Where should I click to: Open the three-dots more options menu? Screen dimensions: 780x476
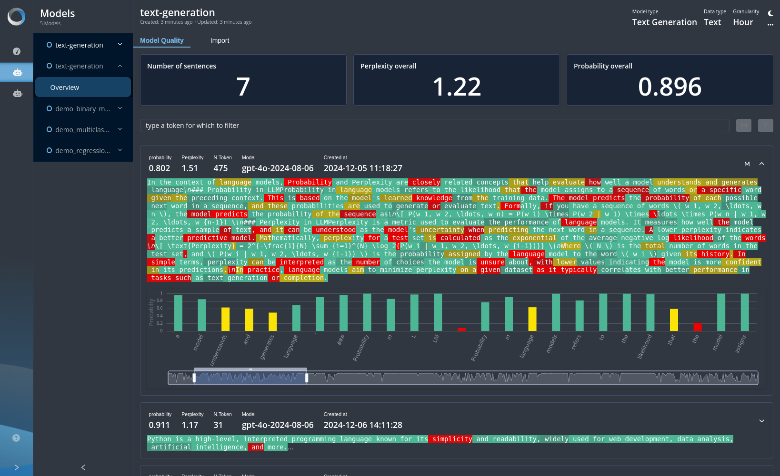tap(770, 25)
